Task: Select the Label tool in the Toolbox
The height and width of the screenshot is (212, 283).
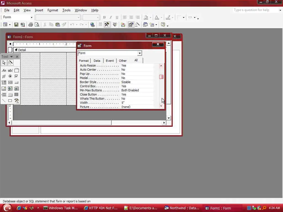Action: pos(4,70)
